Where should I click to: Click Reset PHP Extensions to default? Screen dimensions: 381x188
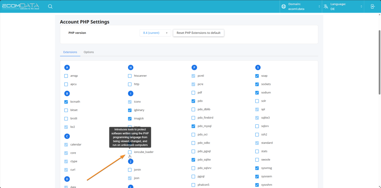click(198, 33)
